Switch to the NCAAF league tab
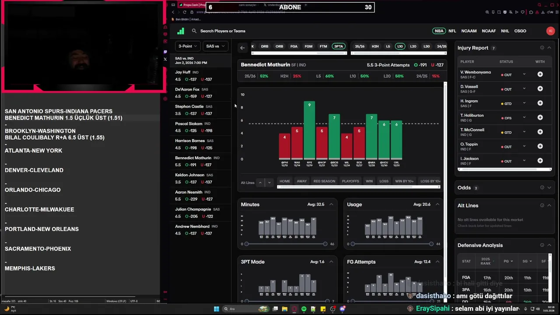 point(489,31)
